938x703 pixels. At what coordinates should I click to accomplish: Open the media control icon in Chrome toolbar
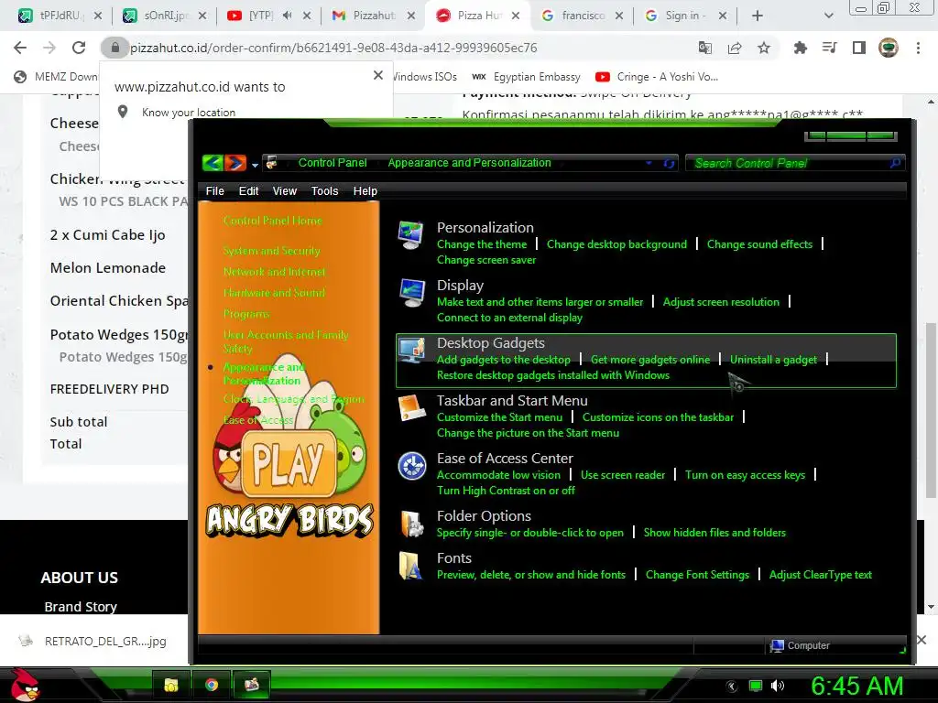(x=830, y=48)
